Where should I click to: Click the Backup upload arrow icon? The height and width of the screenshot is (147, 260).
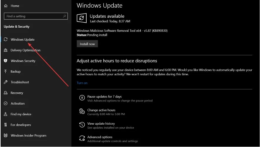6,71
